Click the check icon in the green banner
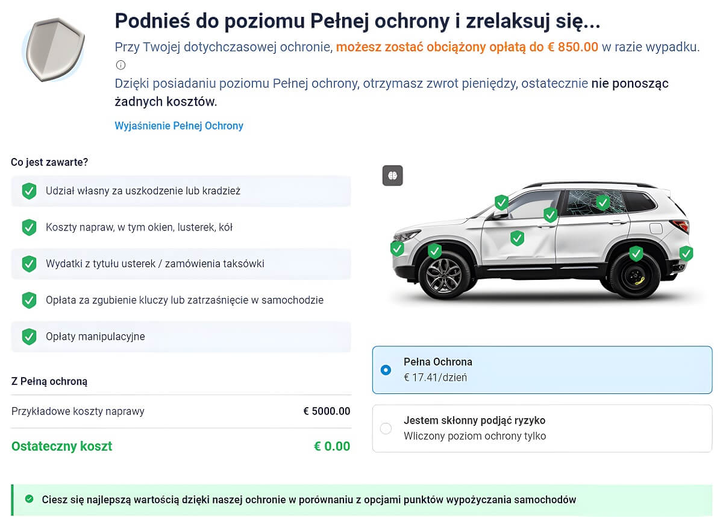 29,499
